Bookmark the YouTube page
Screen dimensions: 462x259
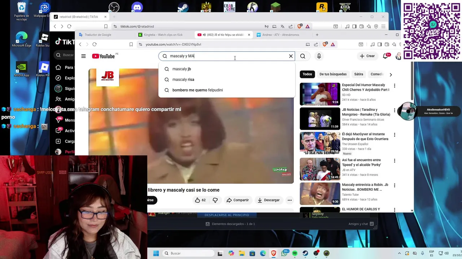tap(131, 44)
